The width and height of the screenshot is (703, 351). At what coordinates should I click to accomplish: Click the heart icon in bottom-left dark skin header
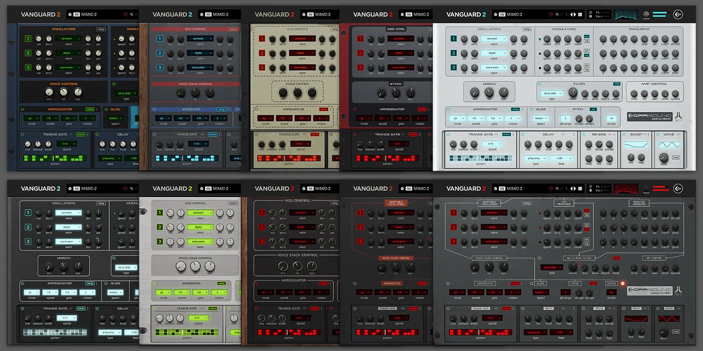click(x=125, y=189)
